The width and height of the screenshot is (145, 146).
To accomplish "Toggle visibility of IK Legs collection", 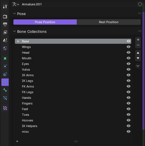I will pyautogui.click(x=128, y=81).
